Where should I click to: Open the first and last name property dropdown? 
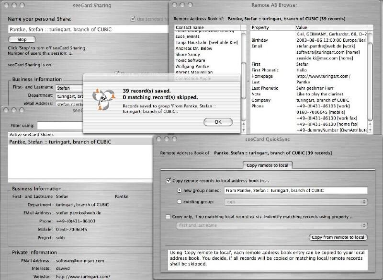click(x=271, y=225)
